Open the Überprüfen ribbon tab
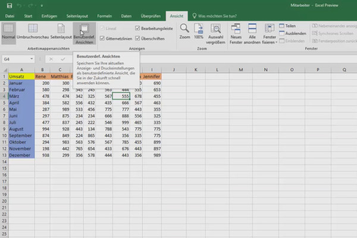 pos(151,16)
